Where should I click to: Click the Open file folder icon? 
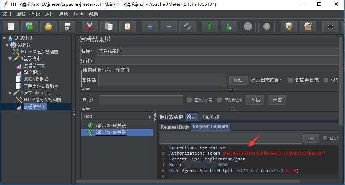pos(49,27)
